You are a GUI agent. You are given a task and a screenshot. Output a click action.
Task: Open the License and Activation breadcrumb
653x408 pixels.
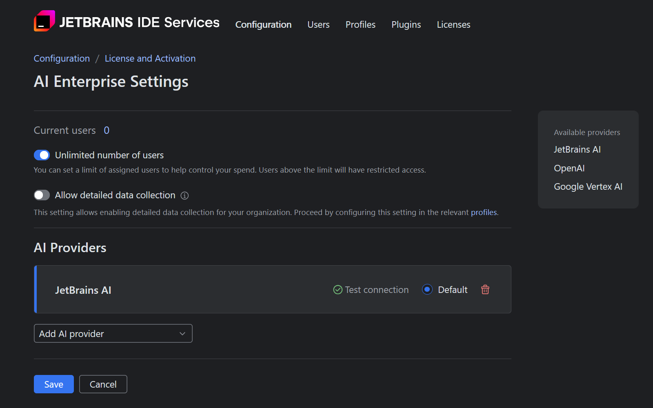coord(150,58)
